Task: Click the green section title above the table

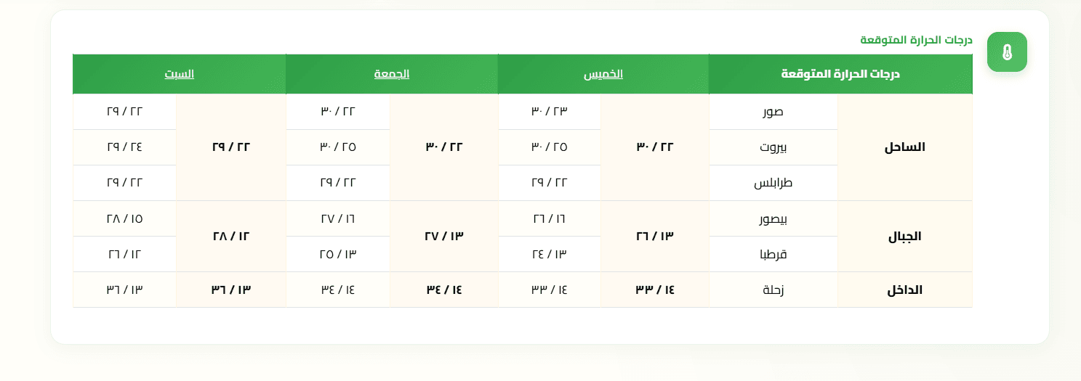Action: point(916,39)
